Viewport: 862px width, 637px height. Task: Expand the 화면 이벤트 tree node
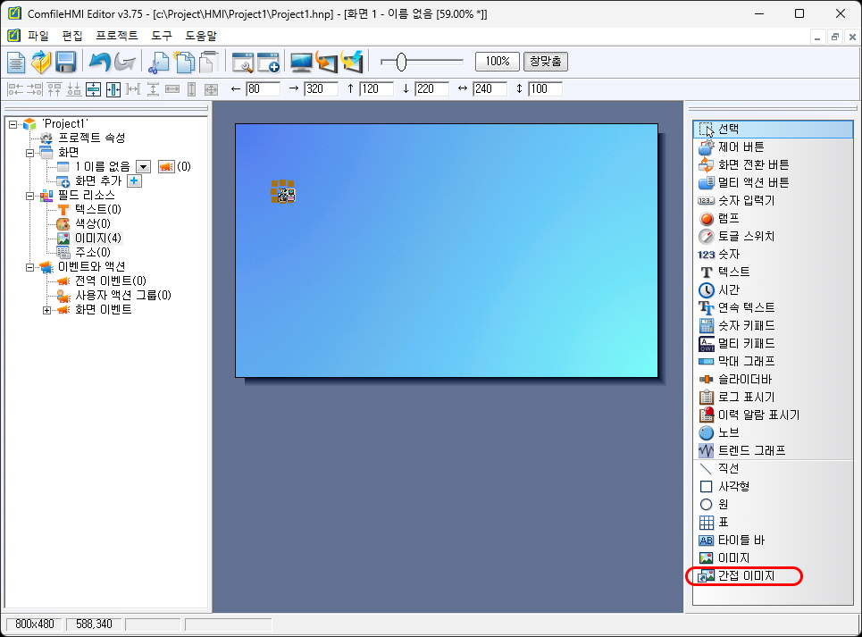coord(47,310)
